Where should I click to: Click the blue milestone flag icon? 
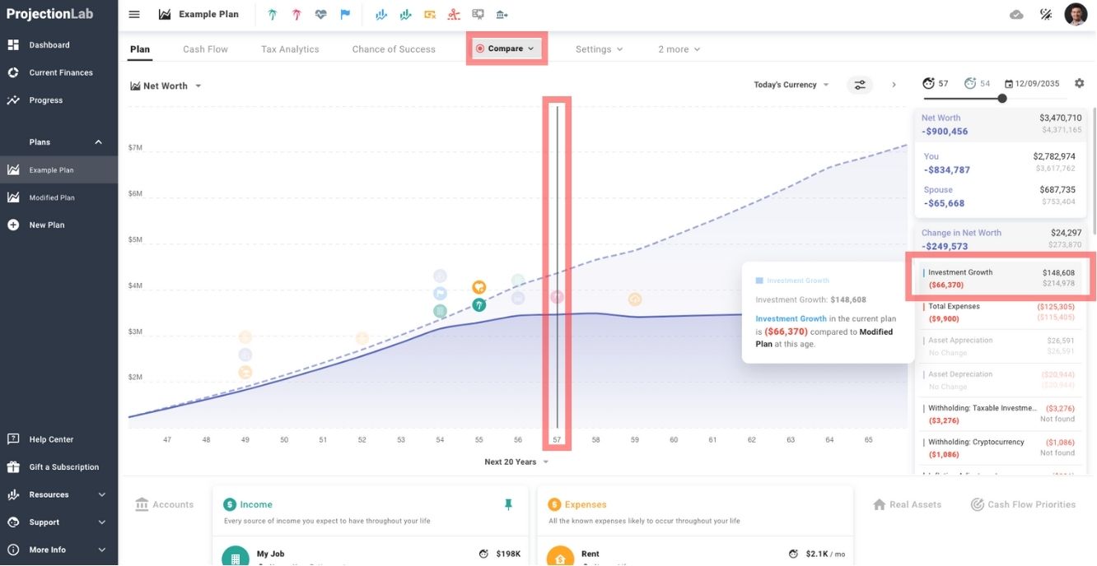[x=345, y=14]
